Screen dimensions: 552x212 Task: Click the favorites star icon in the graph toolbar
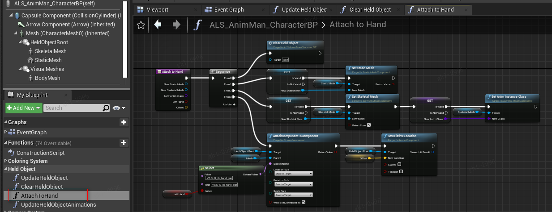click(141, 25)
